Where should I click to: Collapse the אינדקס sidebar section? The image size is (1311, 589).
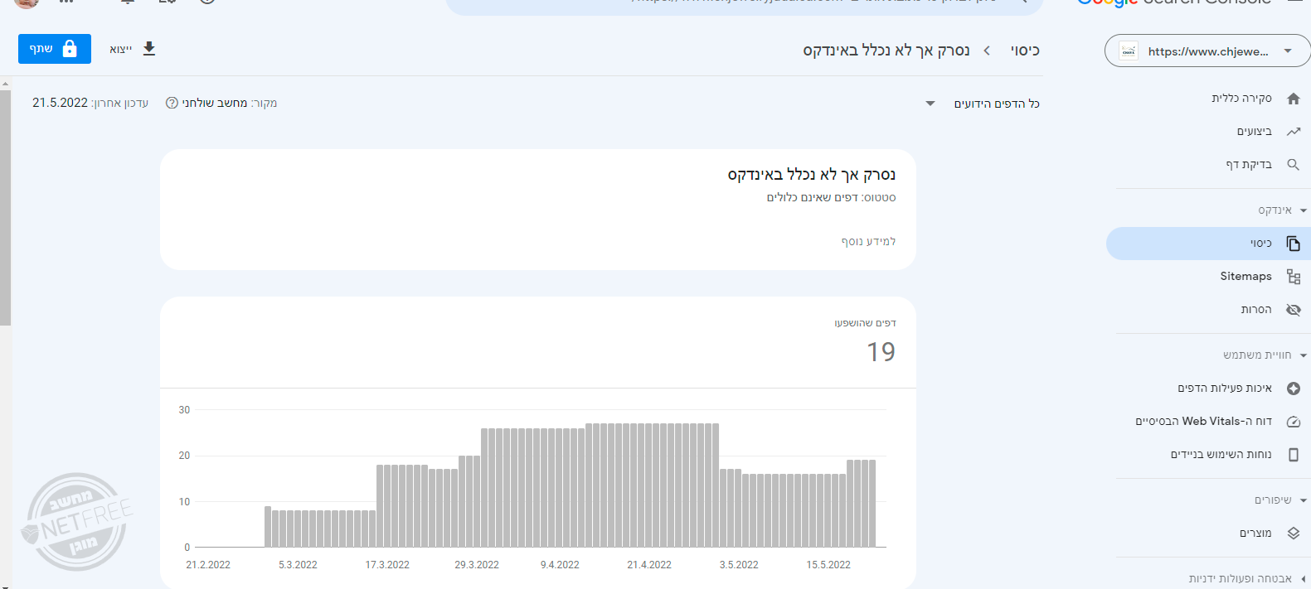(1304, 210)
